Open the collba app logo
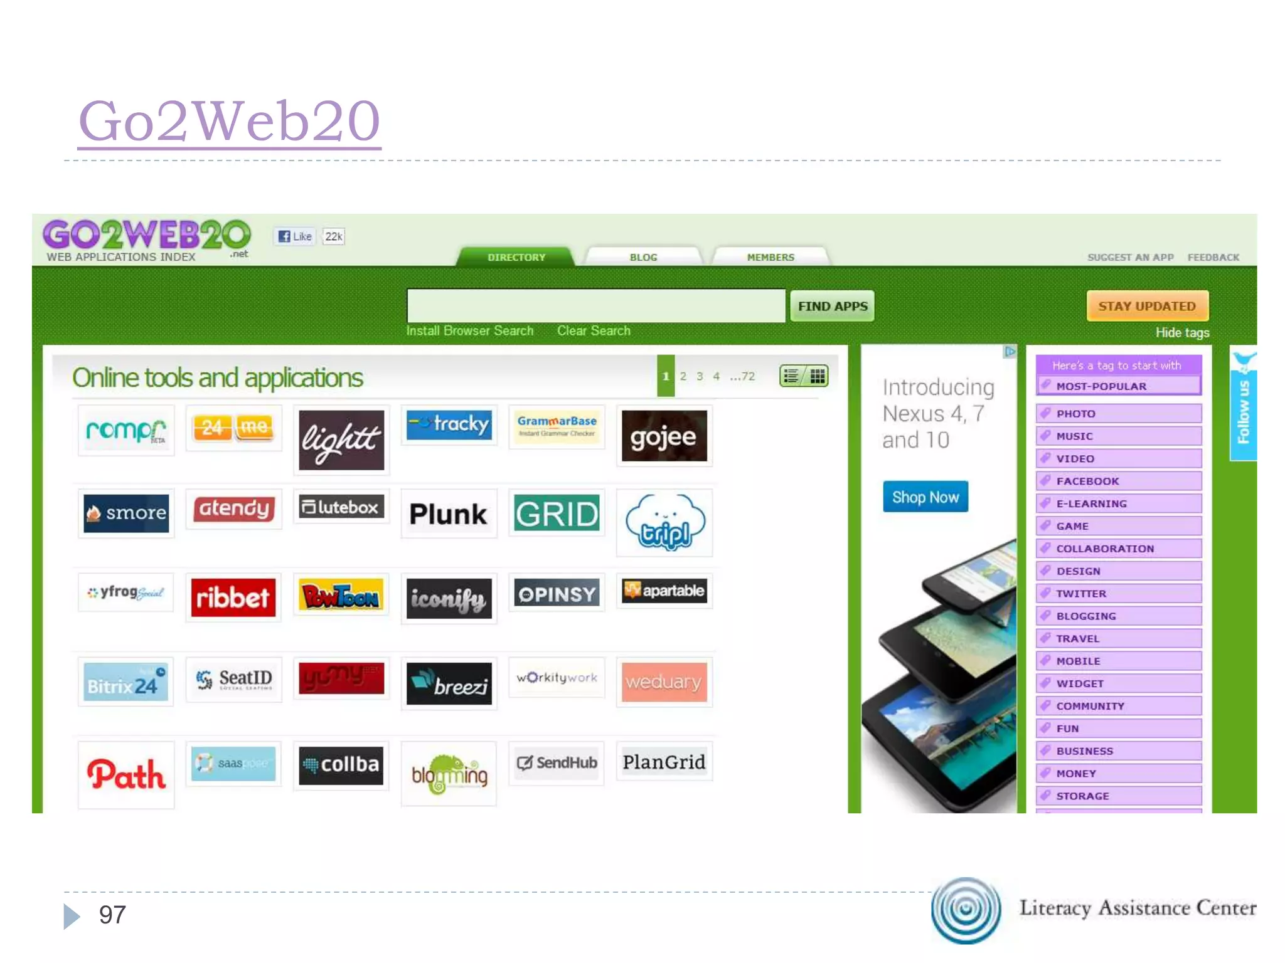The height and width of the screenshot is (963, 1285). click(341, 765)
